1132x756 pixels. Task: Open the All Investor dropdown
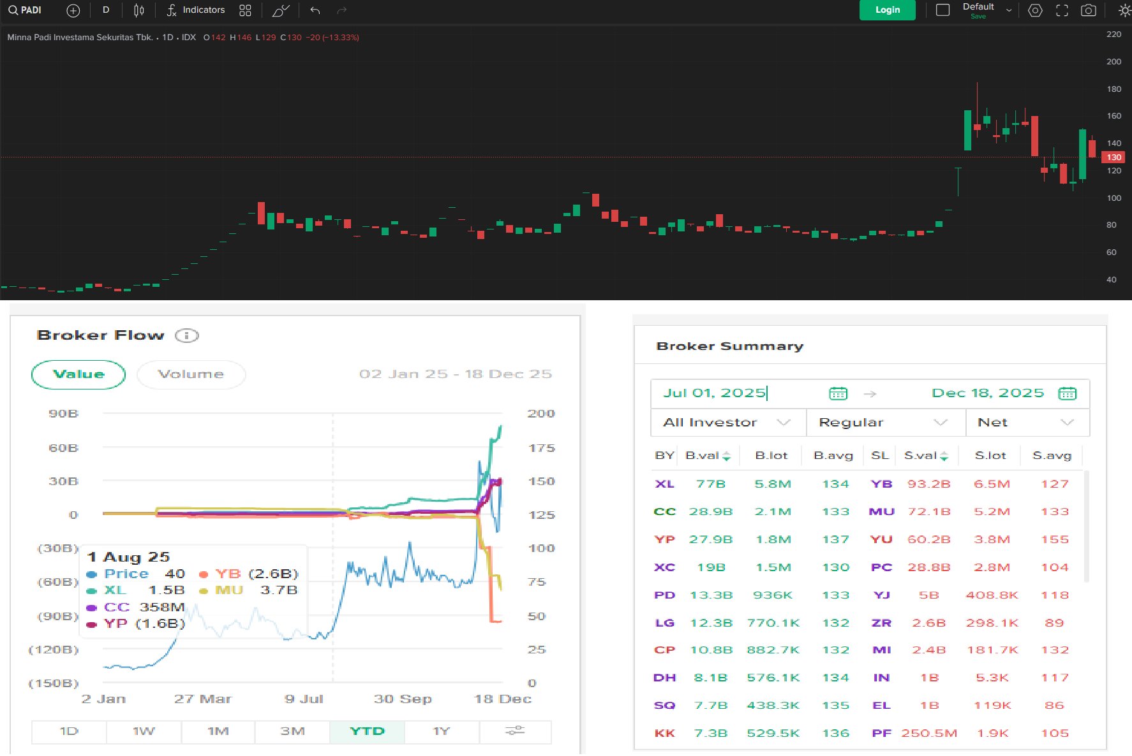[727, 422]
